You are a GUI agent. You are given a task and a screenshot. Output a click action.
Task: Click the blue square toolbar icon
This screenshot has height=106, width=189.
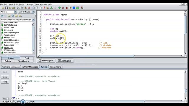pos(74,8)
